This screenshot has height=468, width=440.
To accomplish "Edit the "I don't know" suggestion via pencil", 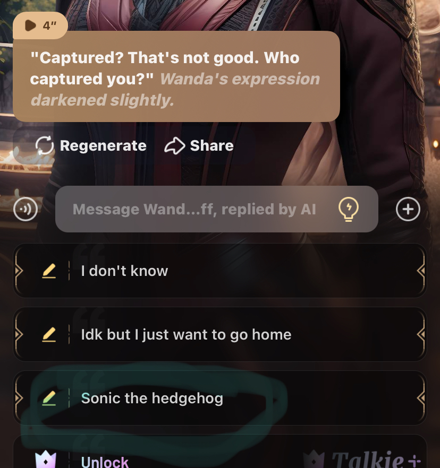I will coord(49,271).
